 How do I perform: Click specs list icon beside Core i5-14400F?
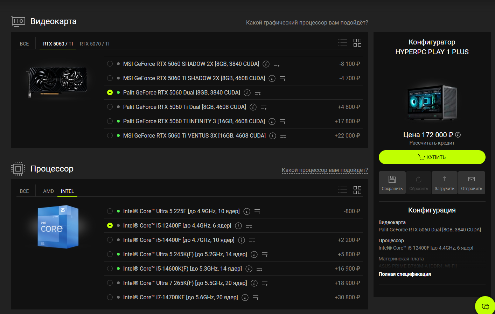coord(252,240)
